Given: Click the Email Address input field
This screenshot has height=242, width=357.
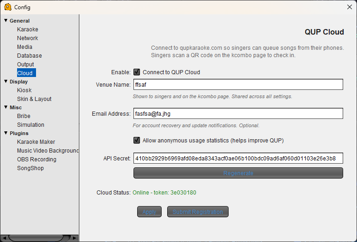Looking at the screenshot, I should [238, 113].
